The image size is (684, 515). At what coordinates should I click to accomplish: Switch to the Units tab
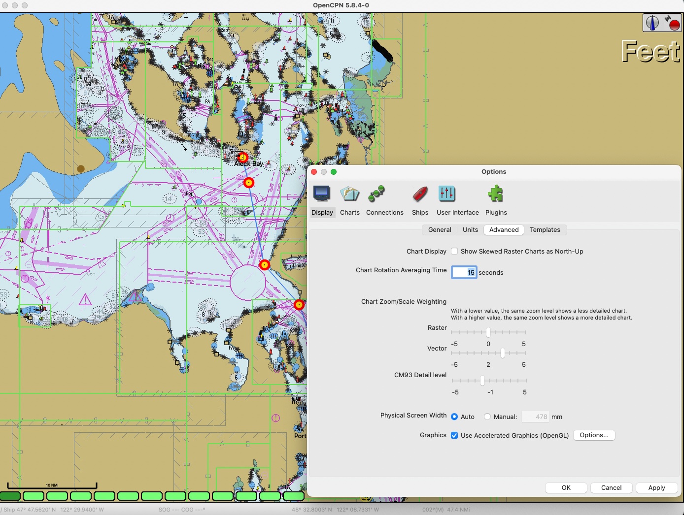pyautogui.click(x=470, y=230)
